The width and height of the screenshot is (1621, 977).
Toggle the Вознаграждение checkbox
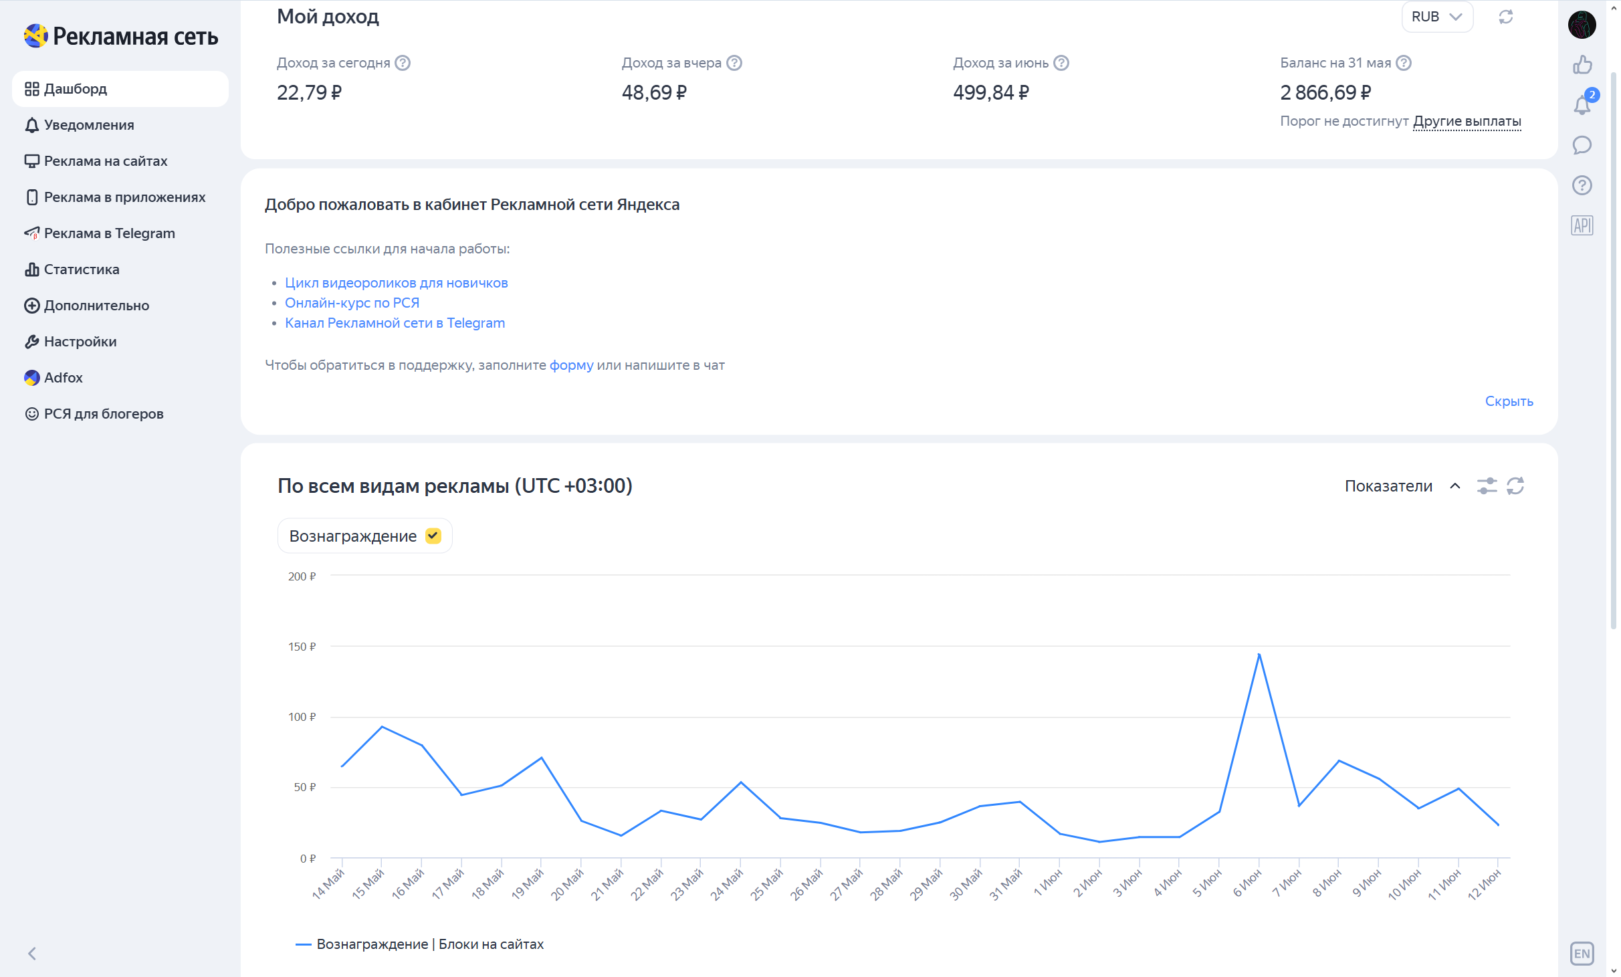click(x=433, y=536)
